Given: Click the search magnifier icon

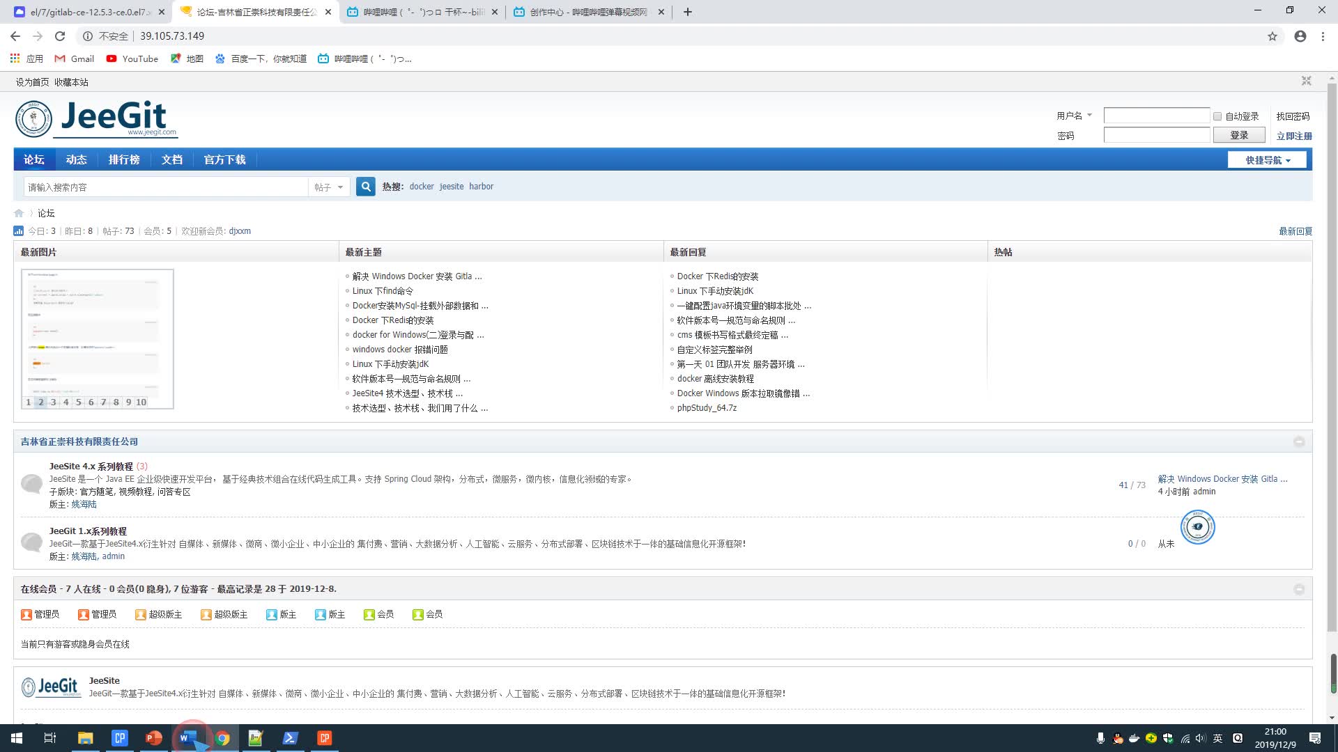Looking at the screenshot, I should [x=365, y=187].
